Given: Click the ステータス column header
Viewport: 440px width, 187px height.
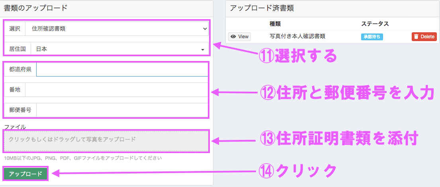Looking at the screenshot, I should click(375, 24).
